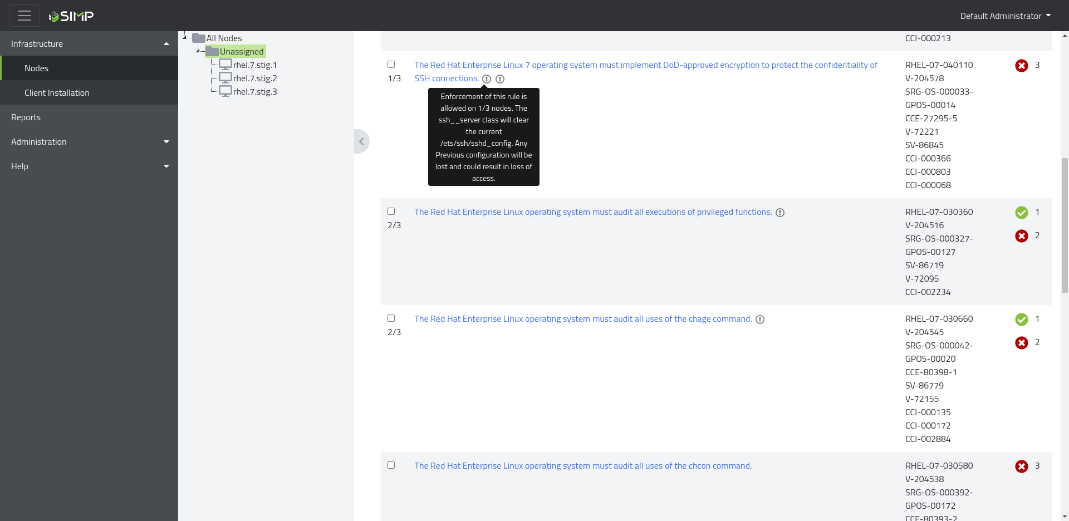Select node rhel.7.stig.3

255,91
